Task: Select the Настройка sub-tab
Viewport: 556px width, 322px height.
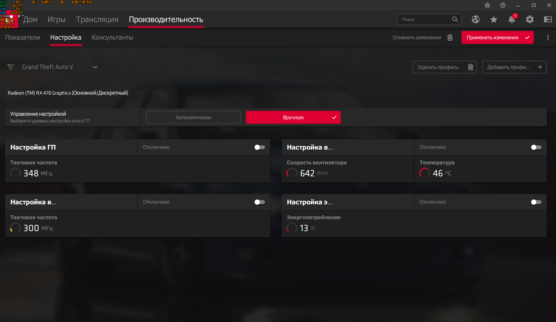Action: point(66,37)
